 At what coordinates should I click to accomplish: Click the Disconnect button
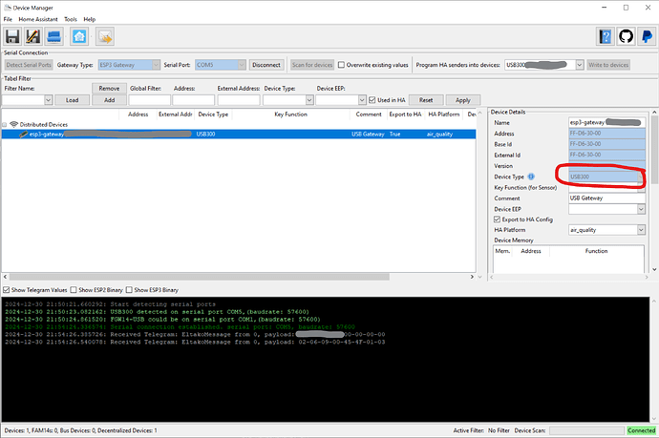click(266, 65)
